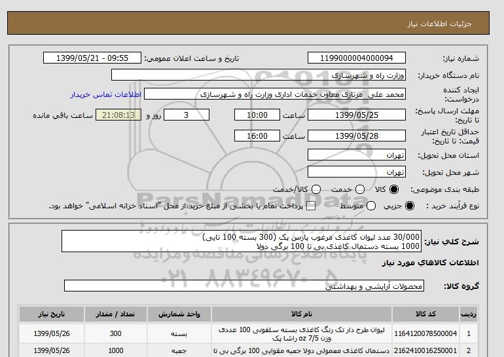The image size is (504, 357).
Task: Click the ردیف column header
Action: [469, 314]
